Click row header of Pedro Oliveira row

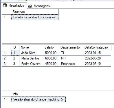coord(7,64)
